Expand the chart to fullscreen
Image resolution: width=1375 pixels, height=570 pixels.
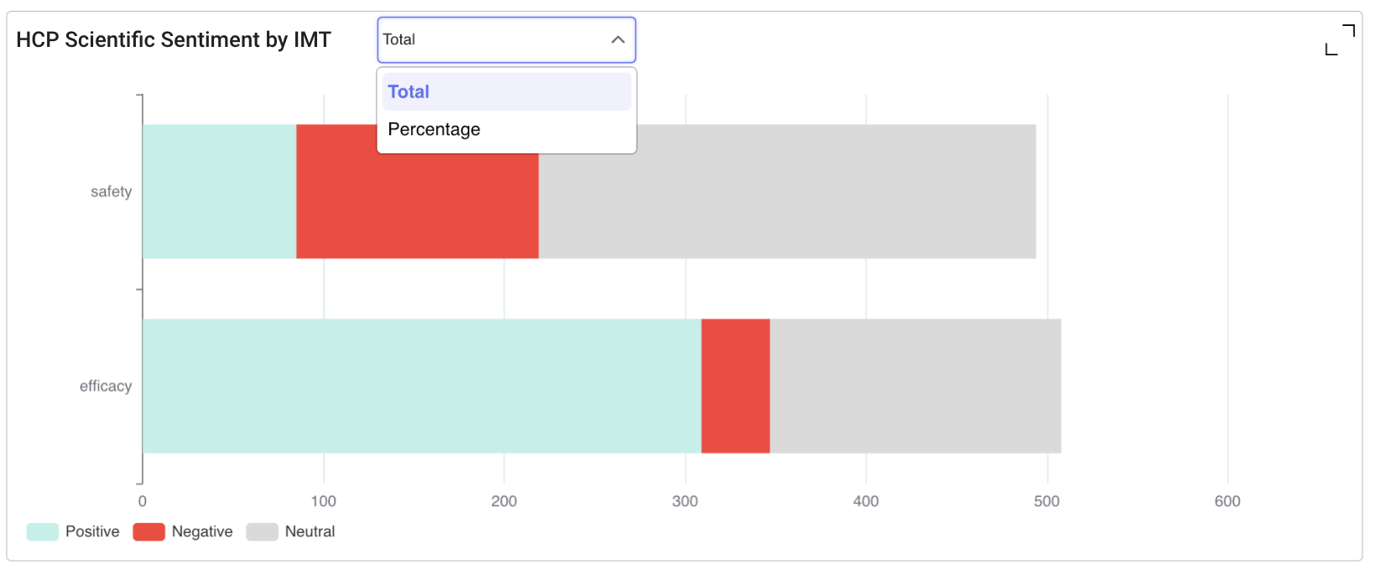[1340, 39]
